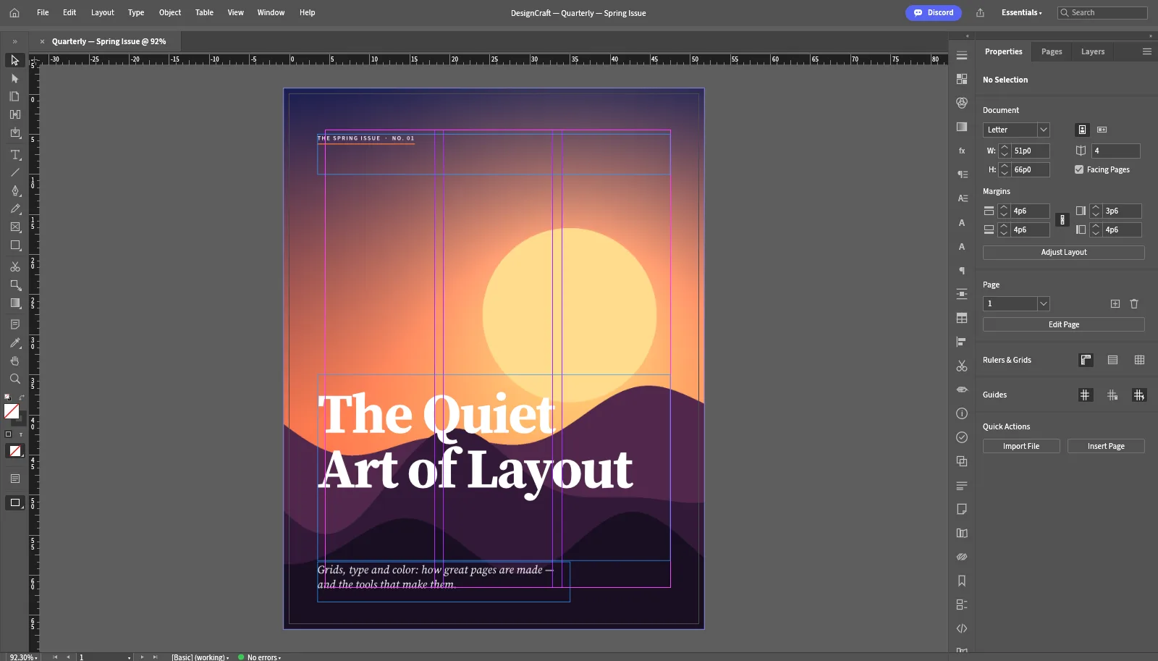Click the Search input field

1102,12
